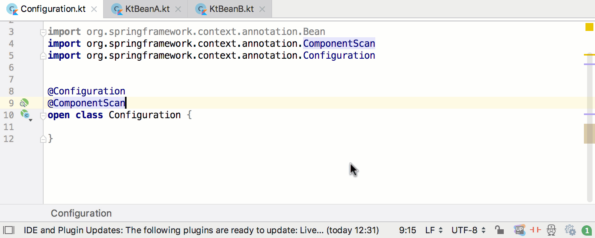This screenshot has width=595, height=238.
Task: Click the Configuration breadcrumb below the editor
Action: click(81, 213)
